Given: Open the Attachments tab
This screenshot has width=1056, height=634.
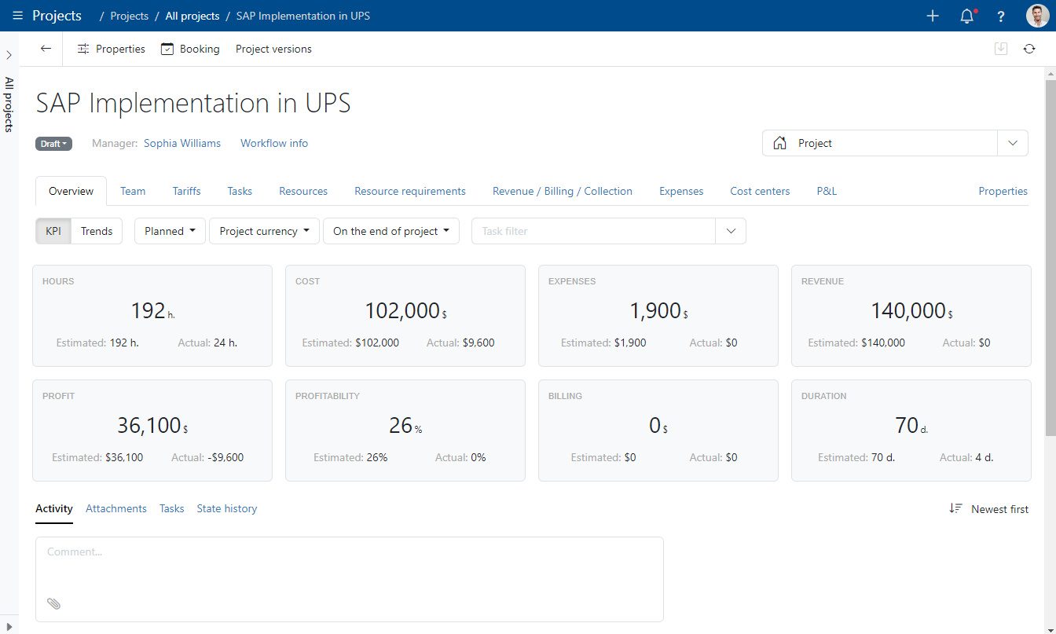Looking at the screenshot, I should (116, 509).
